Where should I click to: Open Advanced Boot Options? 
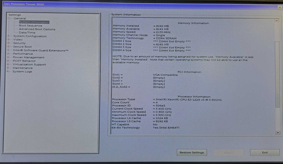[x=37, y=29]
